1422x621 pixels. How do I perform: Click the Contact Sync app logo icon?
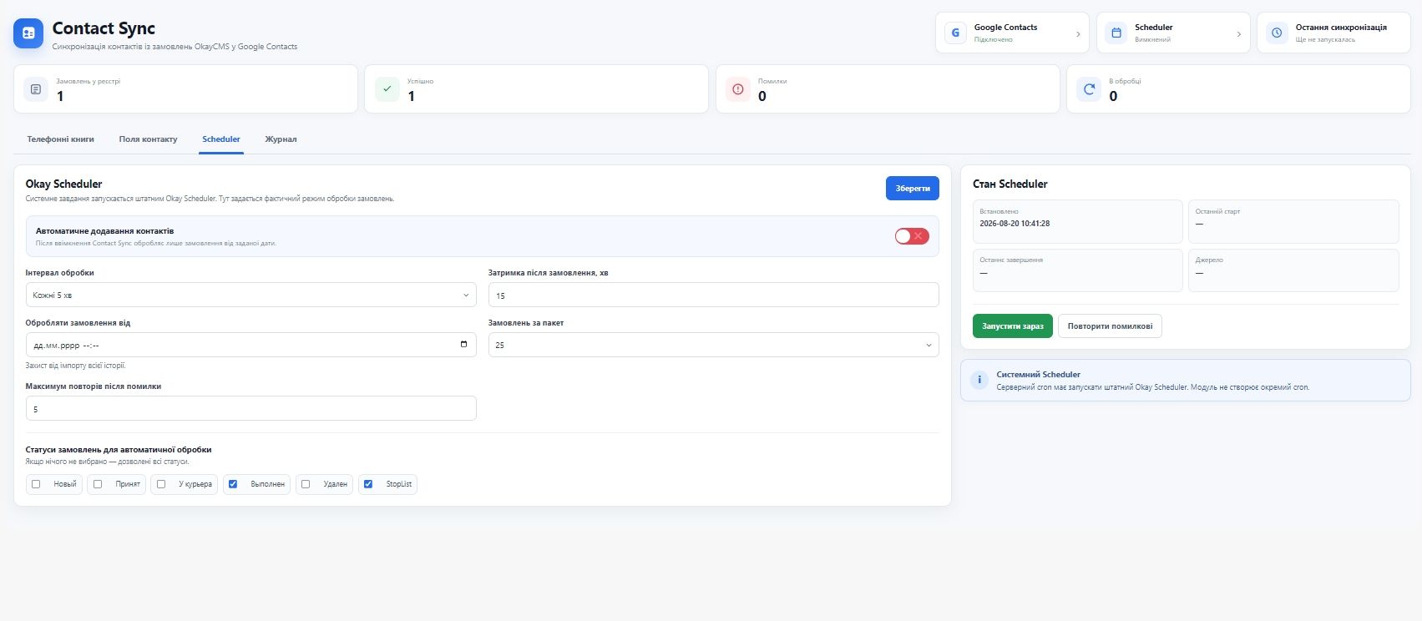(x=28, y=33)
